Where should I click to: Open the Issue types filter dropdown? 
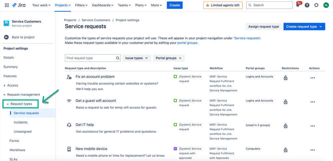(137, 58)
